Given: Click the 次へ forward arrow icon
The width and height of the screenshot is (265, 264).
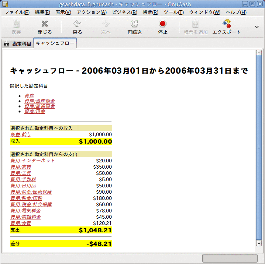Looking at the screenshot, I should pos(106,24).
